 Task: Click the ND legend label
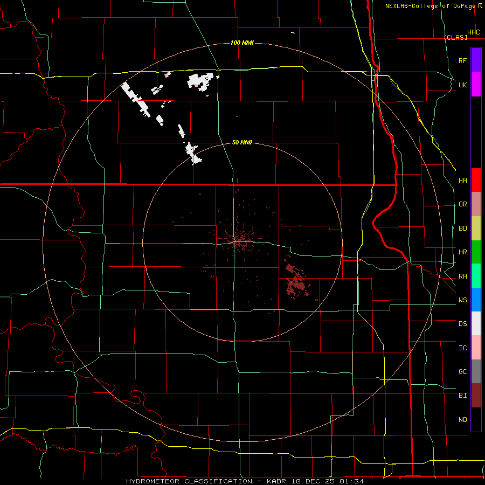click(463, 420)
